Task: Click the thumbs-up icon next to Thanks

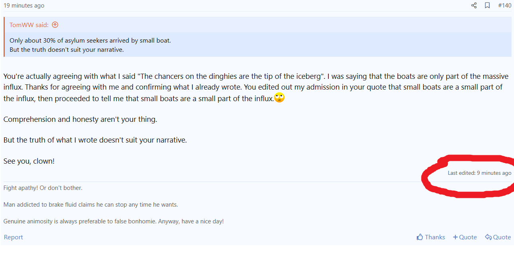Action: [420, 237]
